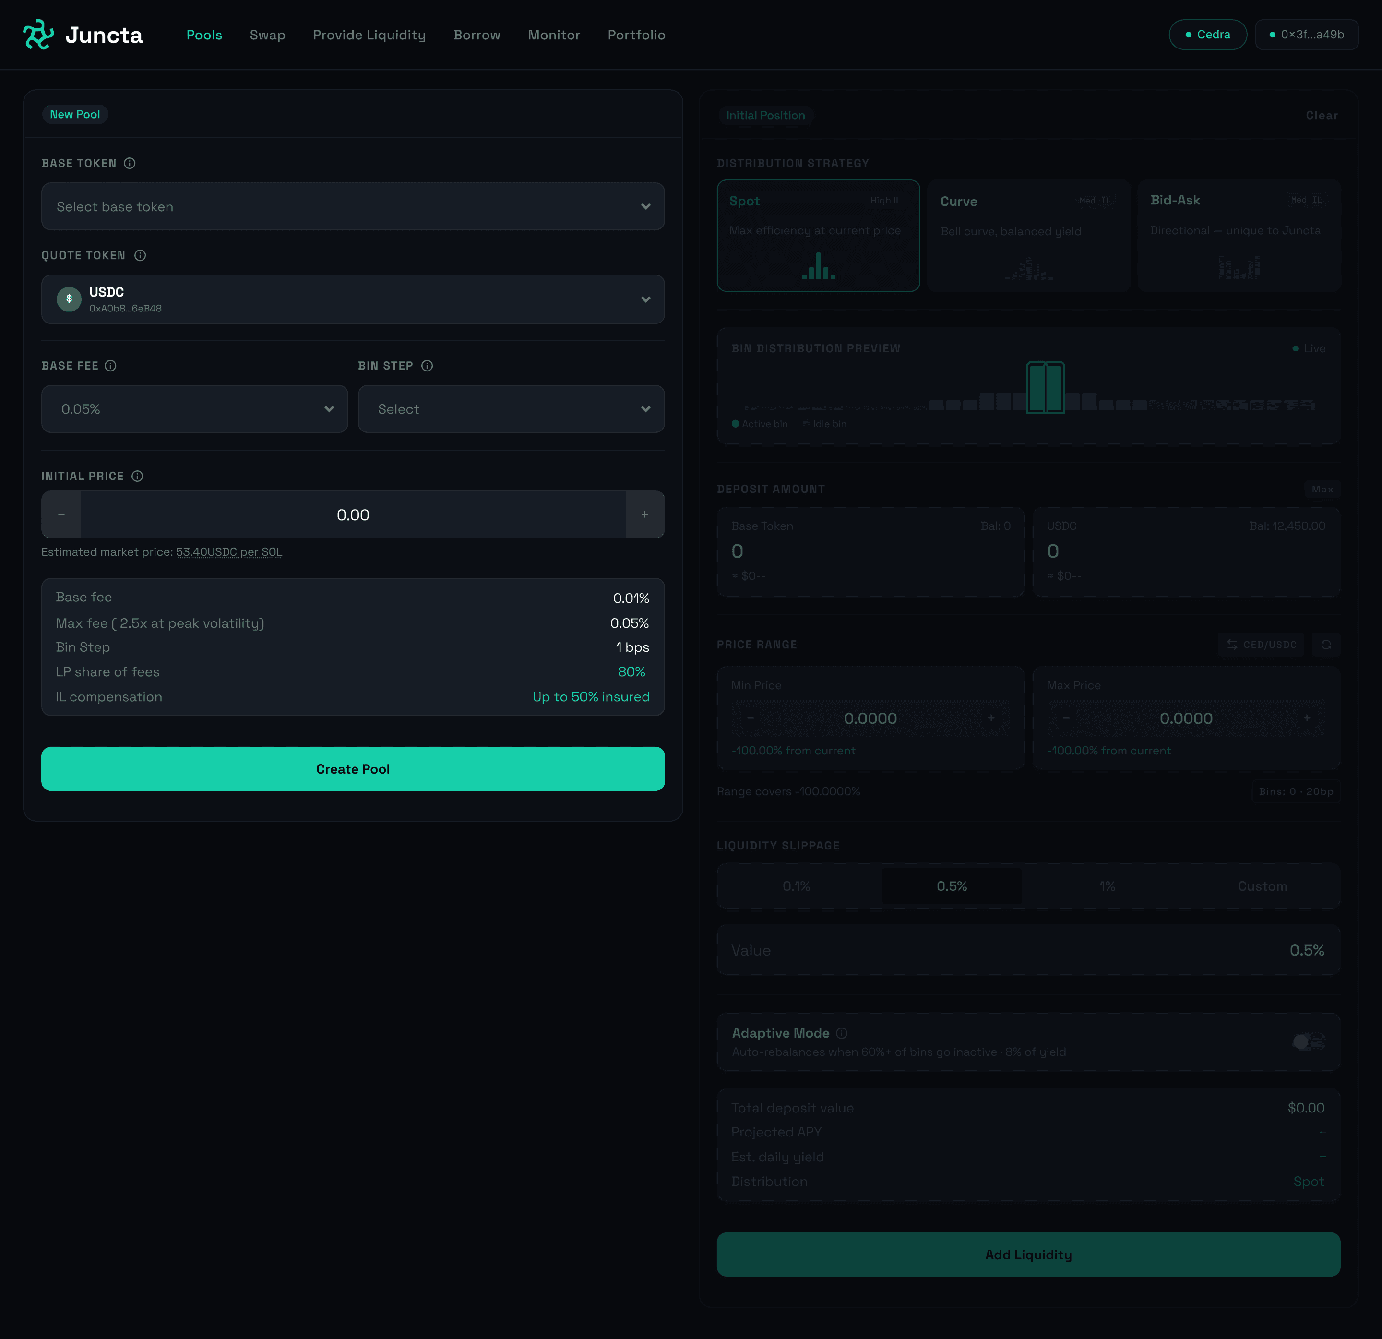Click the 'Up to 50% insured' text
Image resolution: width=1382 pixels, height=1339 pixels.
pyautogui.click(x=591, y=697)
